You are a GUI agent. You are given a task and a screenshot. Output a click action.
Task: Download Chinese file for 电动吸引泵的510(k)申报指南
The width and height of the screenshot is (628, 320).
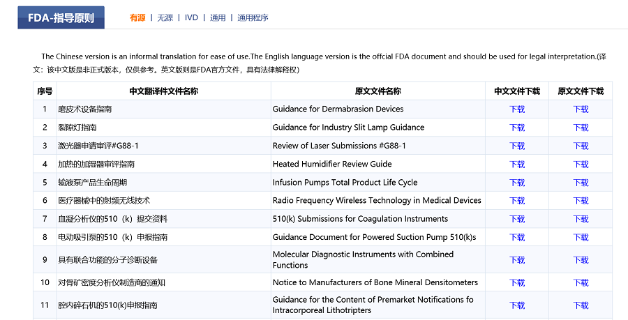517,238
